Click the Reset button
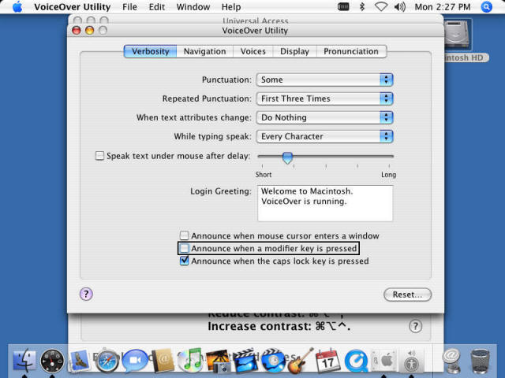 (407, 295)
